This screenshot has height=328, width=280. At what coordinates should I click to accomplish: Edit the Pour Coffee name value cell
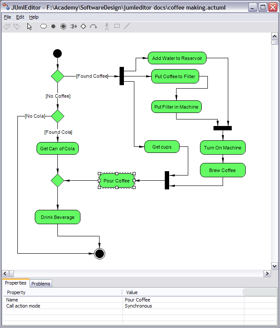coord(183,300)
